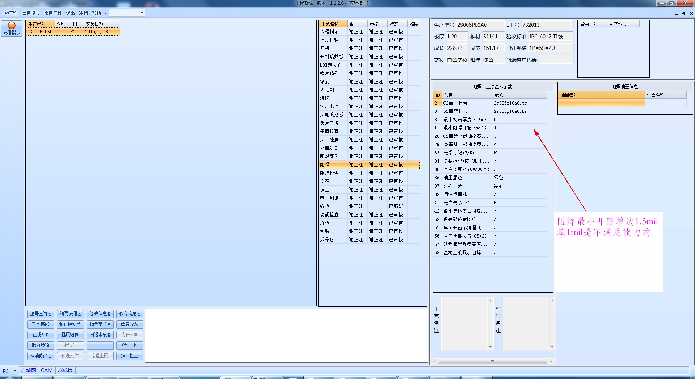Click the 取消修改 button

(40, 356)
